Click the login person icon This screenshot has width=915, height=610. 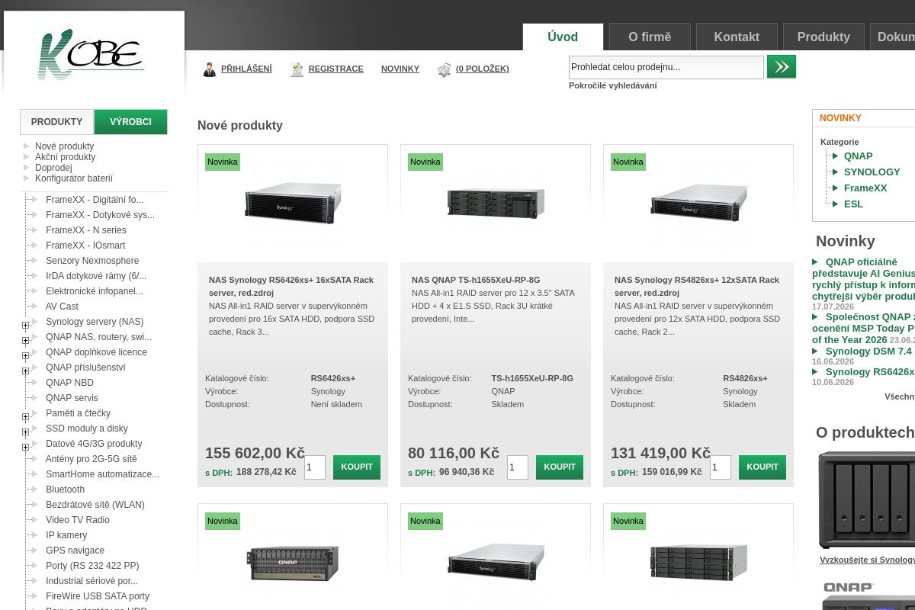[x=210, y=69]
